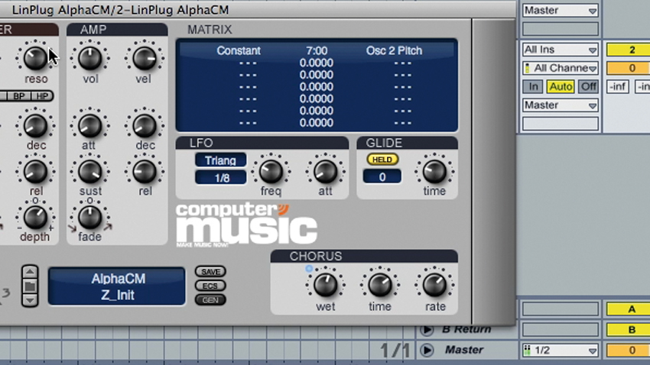Select the Master track label

464,350
